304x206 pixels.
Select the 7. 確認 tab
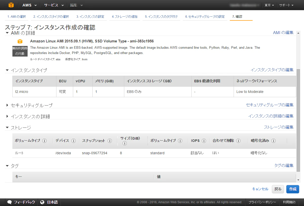[237, 17]
